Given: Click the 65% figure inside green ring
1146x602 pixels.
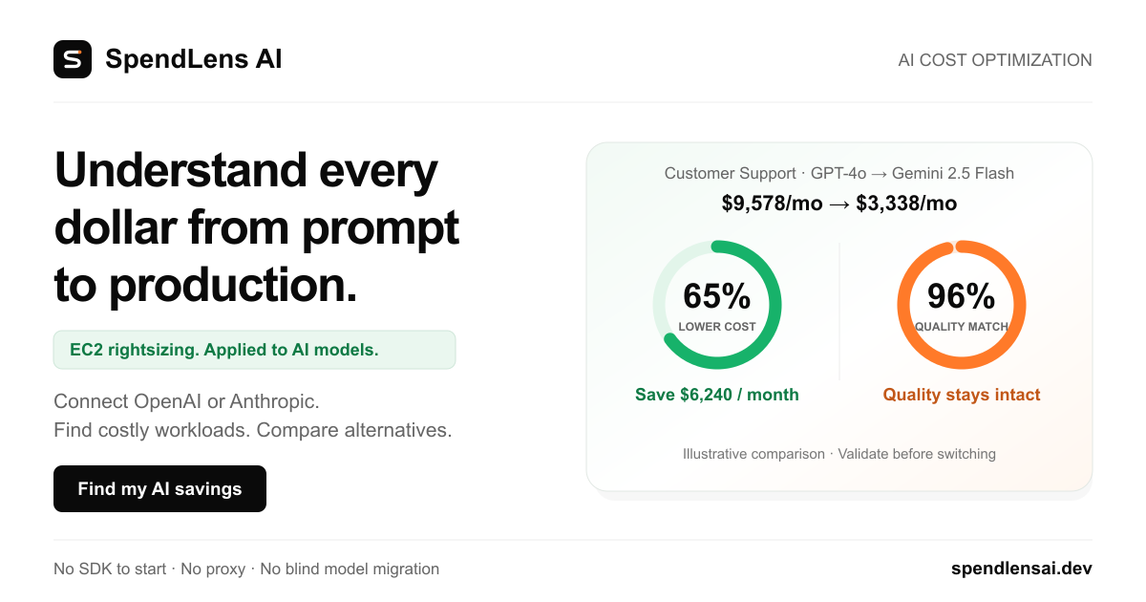Looking at the screenshot, I should [717, 296].
